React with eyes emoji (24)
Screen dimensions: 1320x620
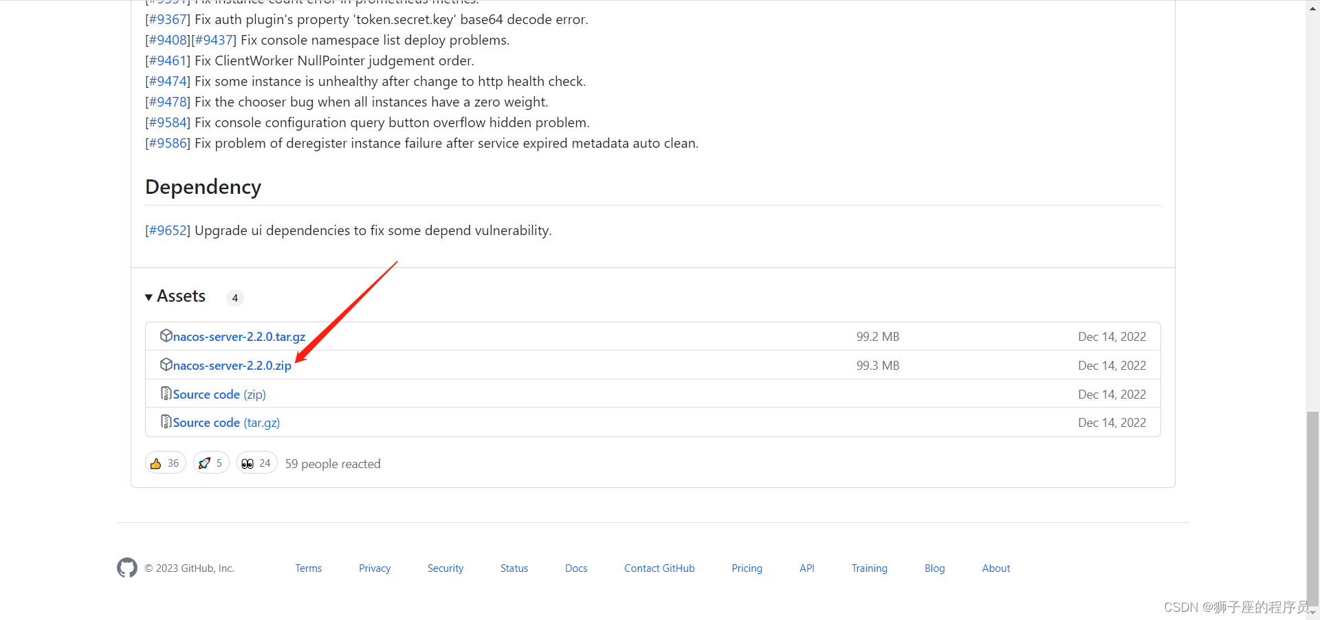pyautogui.click(x=256, y=463)
